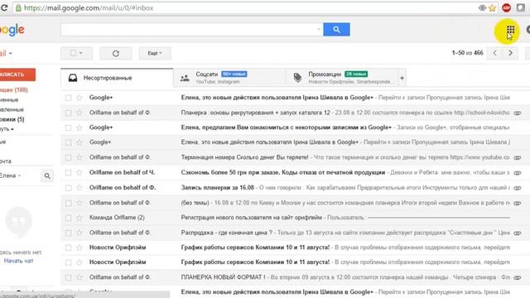Viewport: 530px width, 298px height.
Task: Star the Google+ email 'предлагаем Вам ознакомиться'
Action: (79, 127)
